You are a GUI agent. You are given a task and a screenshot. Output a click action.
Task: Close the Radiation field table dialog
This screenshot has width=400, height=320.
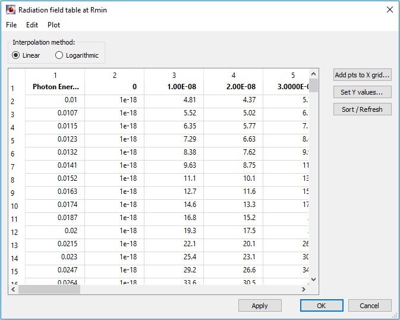point(389,10)
